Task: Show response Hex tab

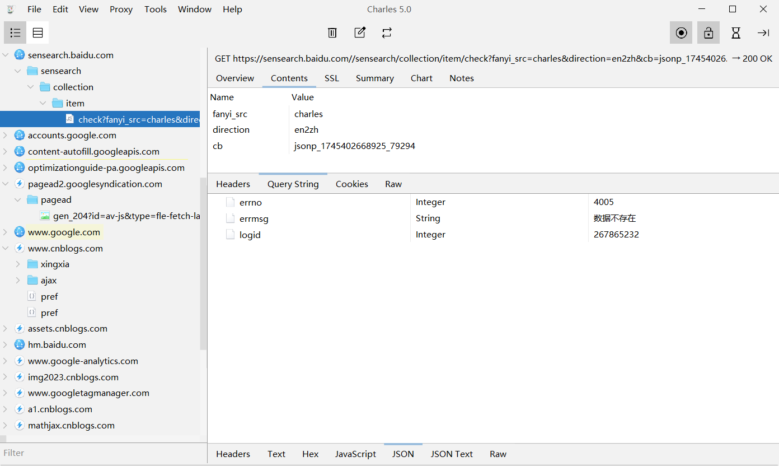Action: point(311,454)
